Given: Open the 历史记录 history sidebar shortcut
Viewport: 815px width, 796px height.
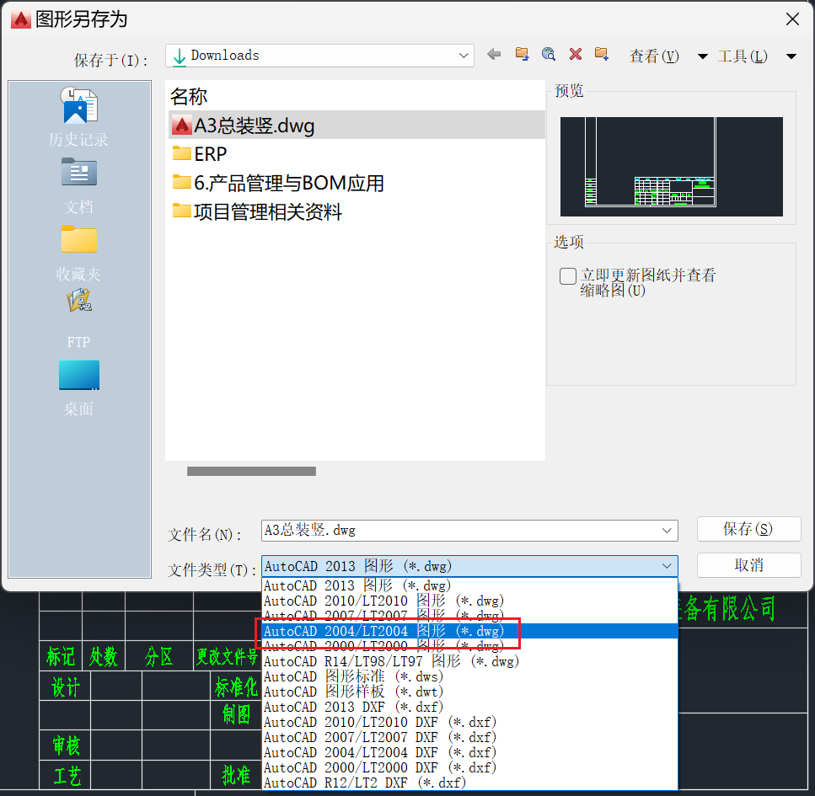Looking at the screenshot, I should pos(79,117).
